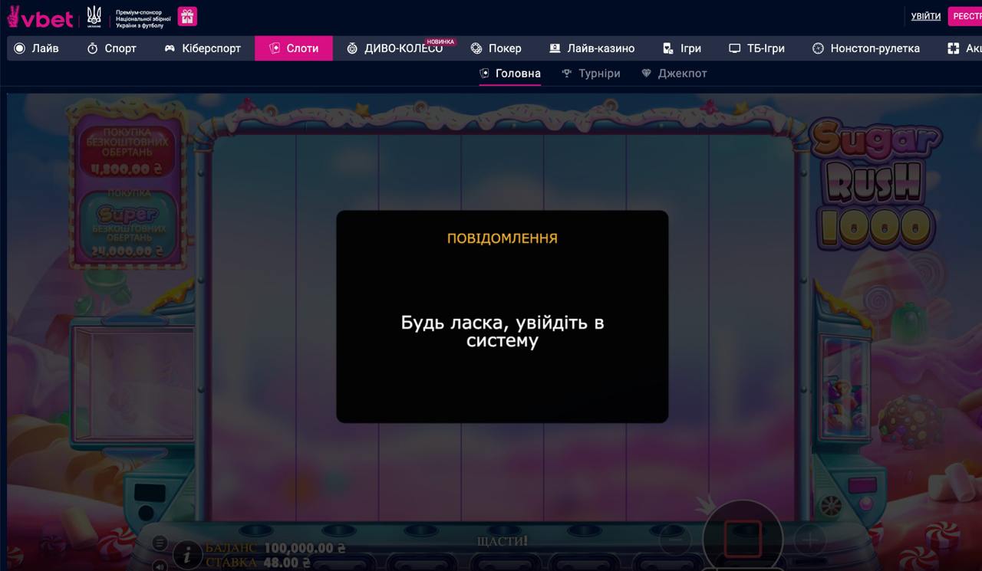
Task: Go to the Покер section
Action: (496, 48)
